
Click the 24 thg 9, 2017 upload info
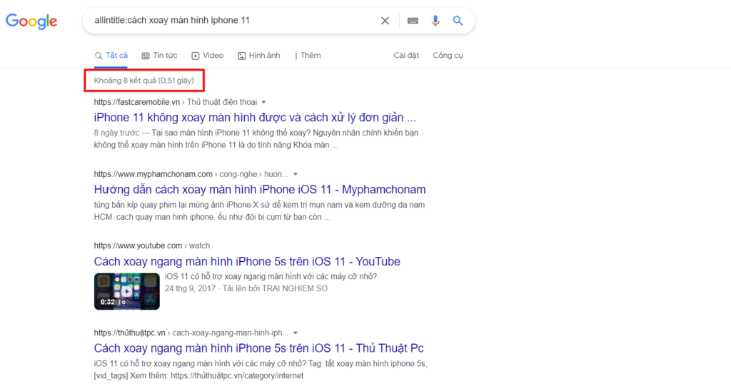pyautogui.click(x=246, y=288)
